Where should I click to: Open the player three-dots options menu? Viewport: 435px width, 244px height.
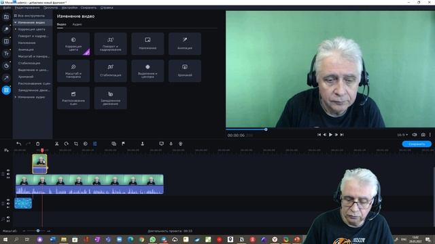coord(430,134)
